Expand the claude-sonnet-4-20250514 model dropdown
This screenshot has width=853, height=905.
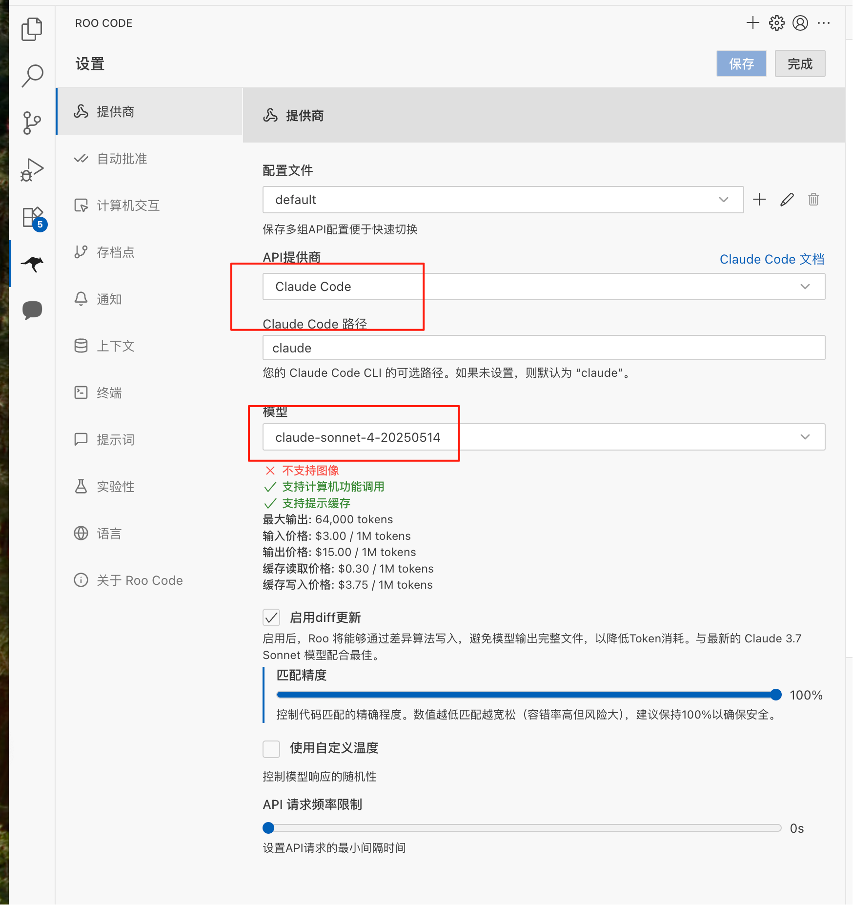(544, 437)
